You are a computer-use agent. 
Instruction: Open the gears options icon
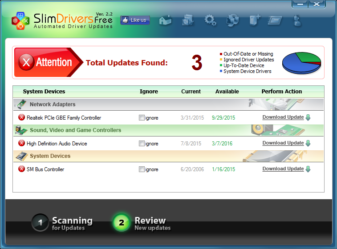[x=210, y=20]
